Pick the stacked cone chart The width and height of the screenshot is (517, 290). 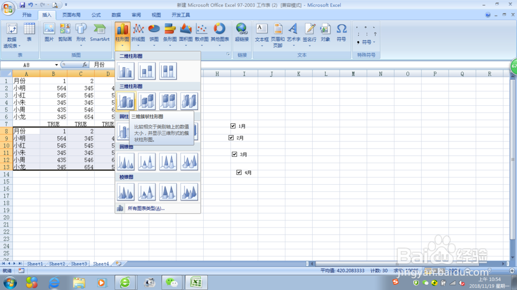coord(147,162)
